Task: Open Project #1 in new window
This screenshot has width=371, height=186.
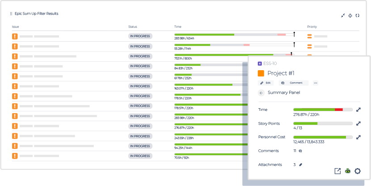Action: (337, 171)
